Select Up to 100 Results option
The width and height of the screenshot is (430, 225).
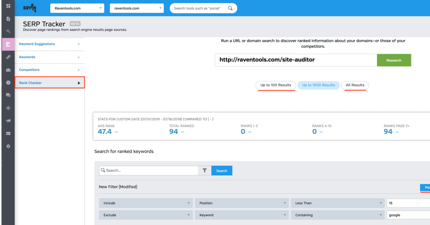point(276,85)
